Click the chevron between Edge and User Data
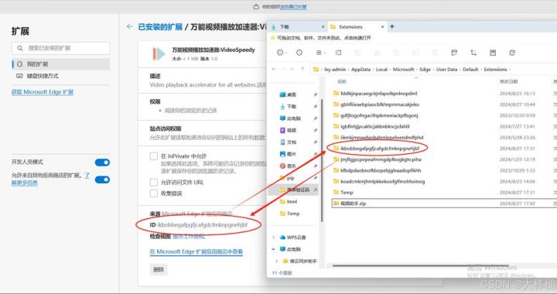 433,70
